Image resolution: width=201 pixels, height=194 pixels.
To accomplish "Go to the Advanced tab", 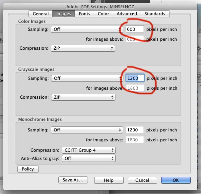I will 127,14.
